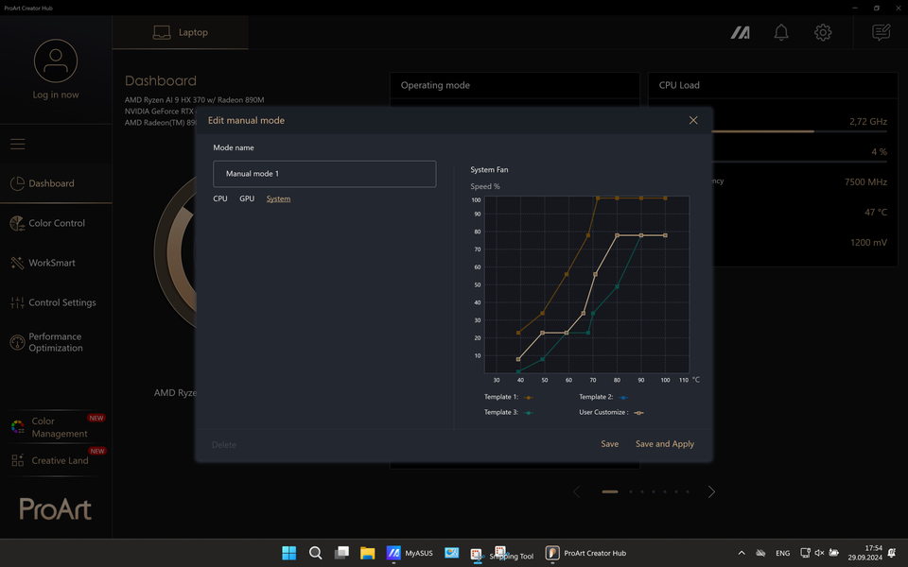The height and width of the screenshot is (567, 908).
Task: Click the Delete button in dialog
Action: click(x=224, y=445)
